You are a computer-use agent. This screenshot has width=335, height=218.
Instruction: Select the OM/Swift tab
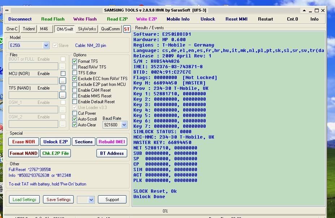[x=65, y=29]
